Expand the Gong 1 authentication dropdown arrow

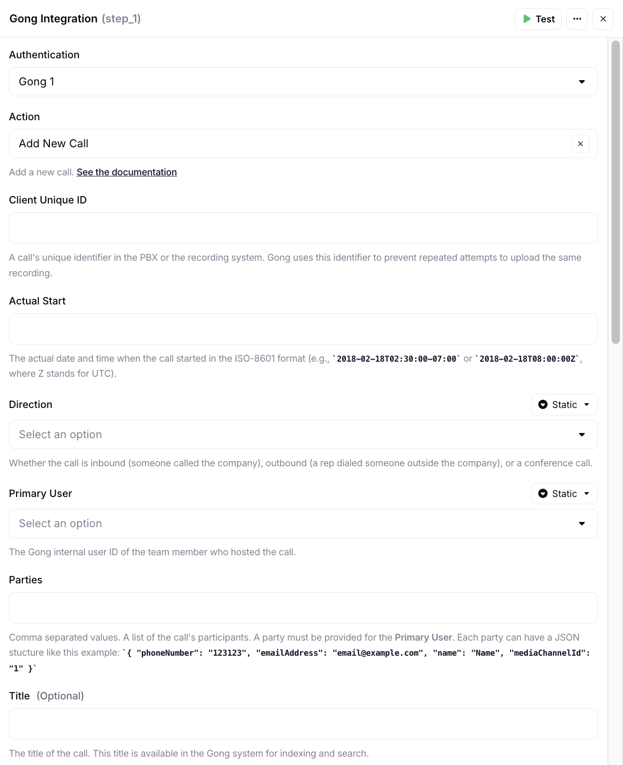click(582, 82)
